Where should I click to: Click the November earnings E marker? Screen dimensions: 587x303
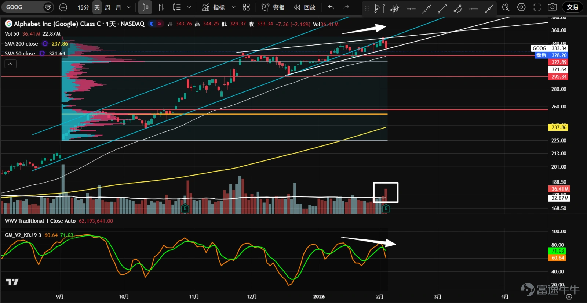185,209
